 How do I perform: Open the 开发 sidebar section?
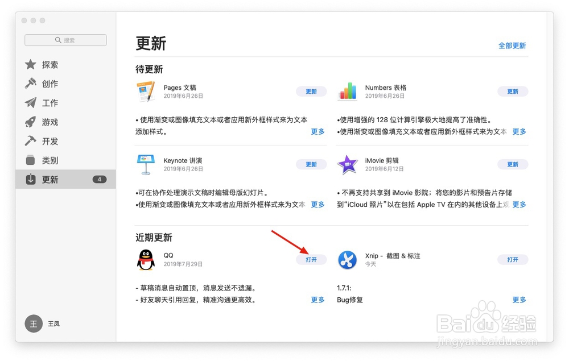pyautogui.click(x=65, y=142)
